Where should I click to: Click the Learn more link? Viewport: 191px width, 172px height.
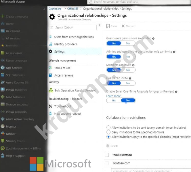pos(113,96)
